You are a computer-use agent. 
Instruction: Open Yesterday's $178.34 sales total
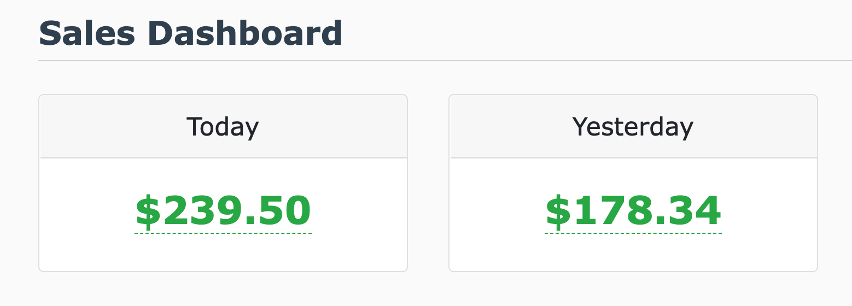coord(633,211)
